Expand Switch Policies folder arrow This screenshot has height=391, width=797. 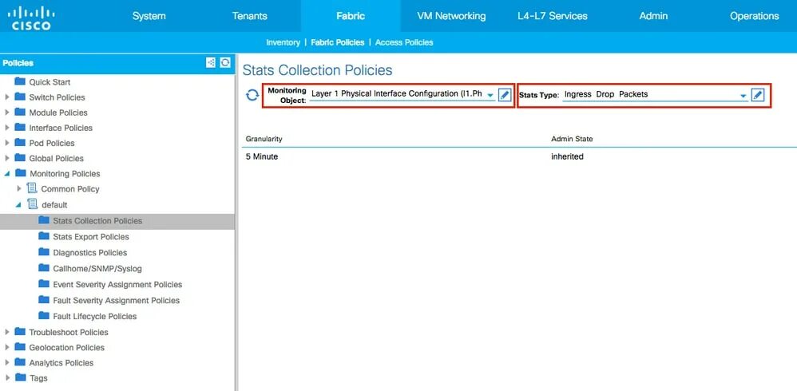coord(7,97)
